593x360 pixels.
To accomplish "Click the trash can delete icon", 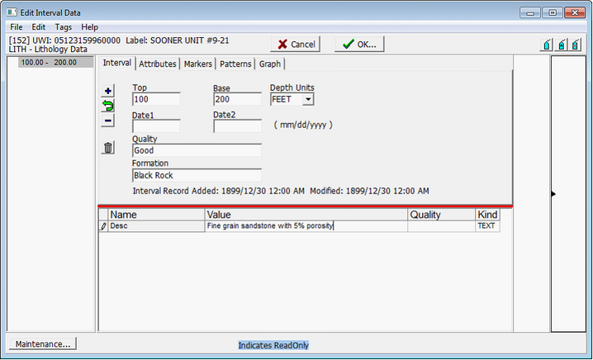I will coord(108,148).
